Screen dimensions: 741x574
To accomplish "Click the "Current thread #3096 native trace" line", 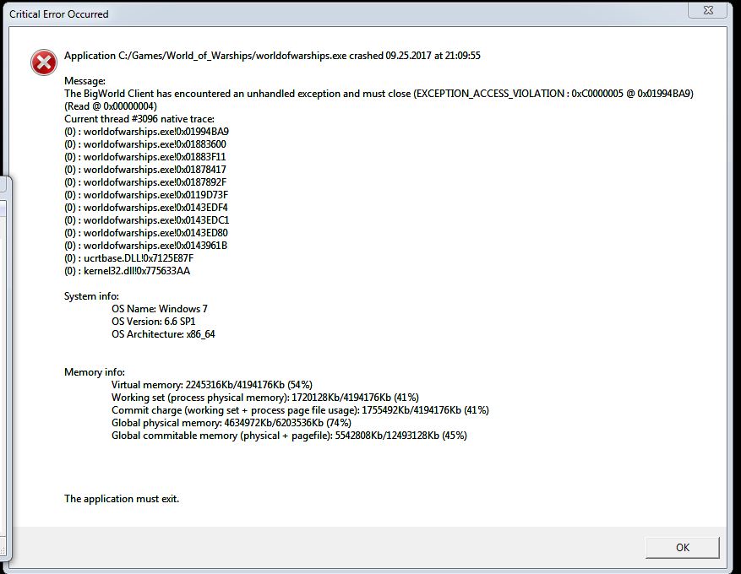I will [x=139, y=119].
